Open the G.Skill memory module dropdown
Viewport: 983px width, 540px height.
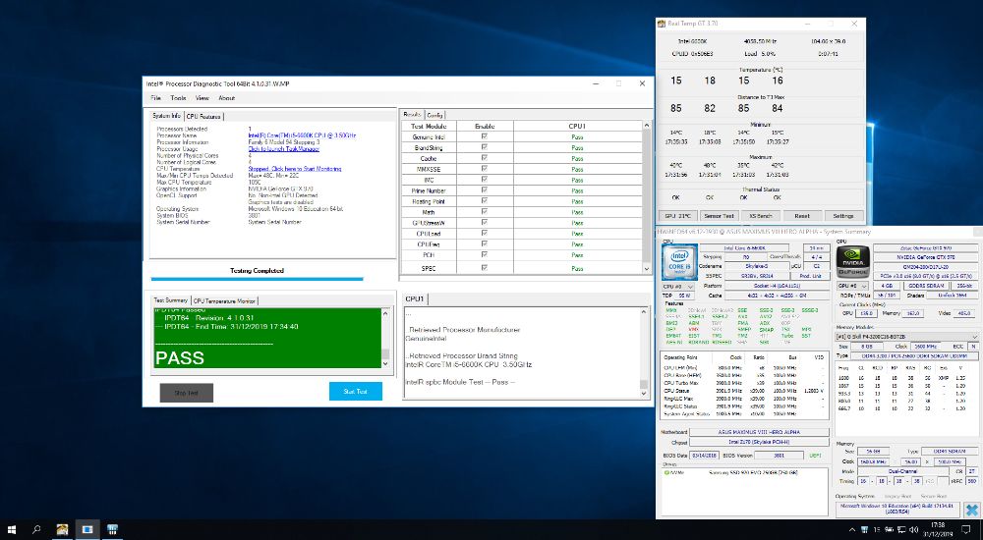(906, 337)
